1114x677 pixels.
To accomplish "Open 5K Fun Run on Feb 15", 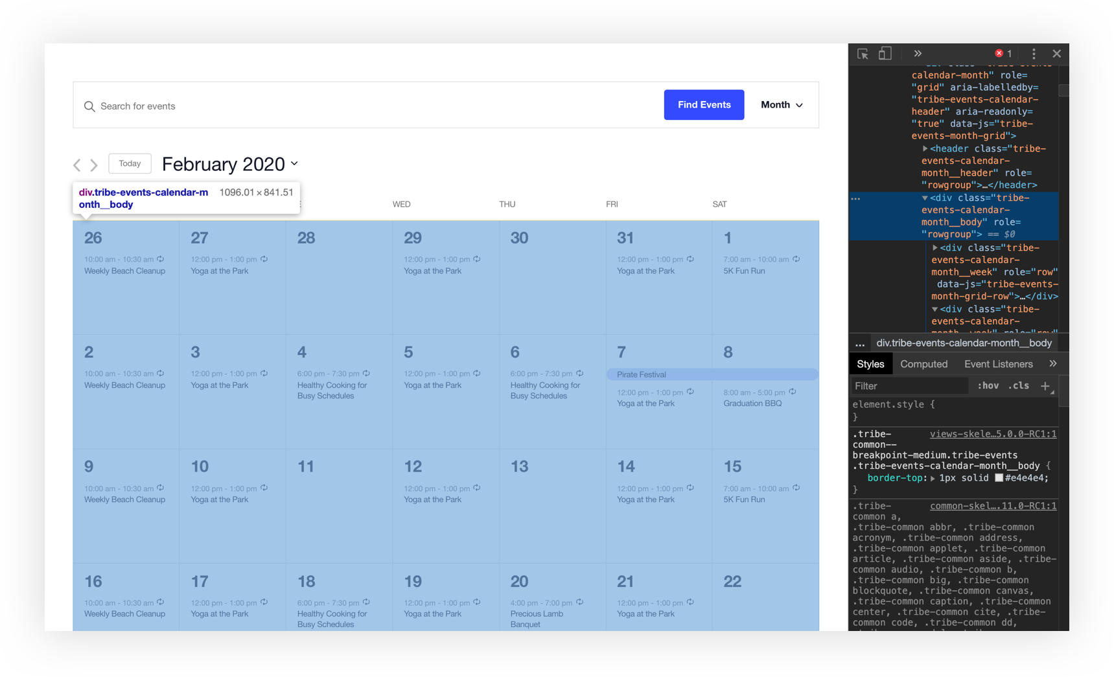I will 744,499.
